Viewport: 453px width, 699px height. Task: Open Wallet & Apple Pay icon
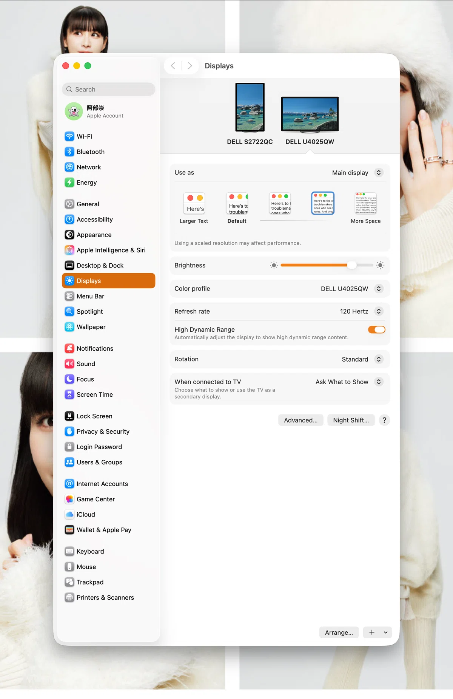point(69,530)
